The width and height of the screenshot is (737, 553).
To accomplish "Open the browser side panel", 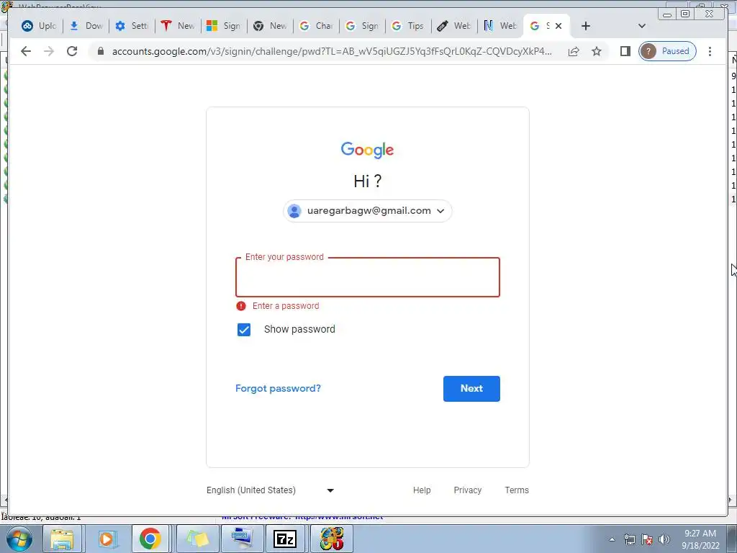I will click(x=625, y=51).
